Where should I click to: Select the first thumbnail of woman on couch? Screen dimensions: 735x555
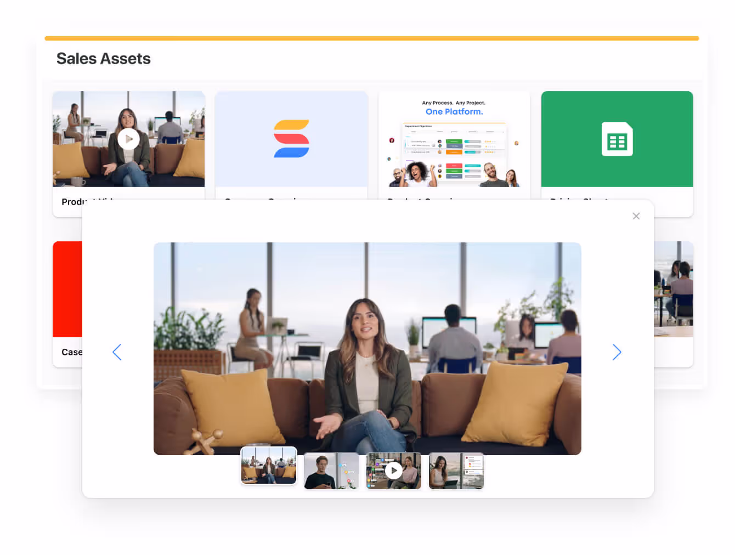click(x=269, y=466)
